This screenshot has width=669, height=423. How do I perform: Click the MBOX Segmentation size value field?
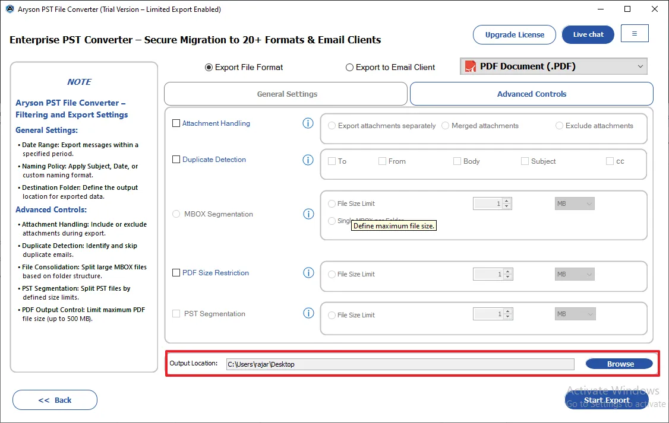click(x=488, y=203)
